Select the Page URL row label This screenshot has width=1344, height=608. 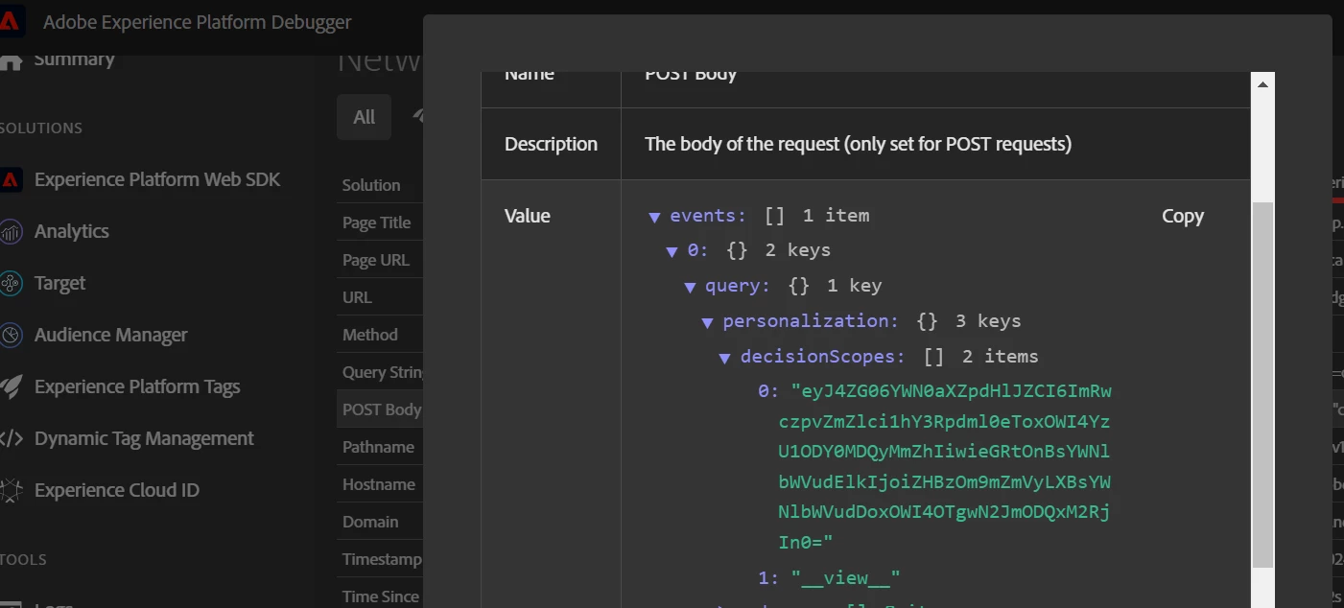click(375, 260)
